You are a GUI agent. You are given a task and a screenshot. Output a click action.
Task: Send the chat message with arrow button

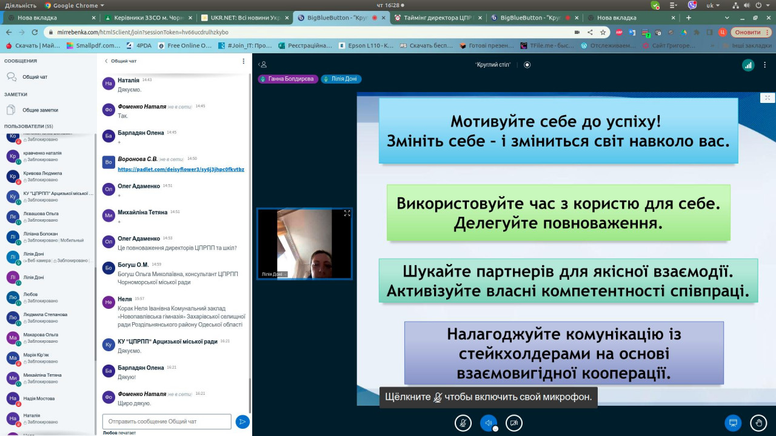pos(242,422)
